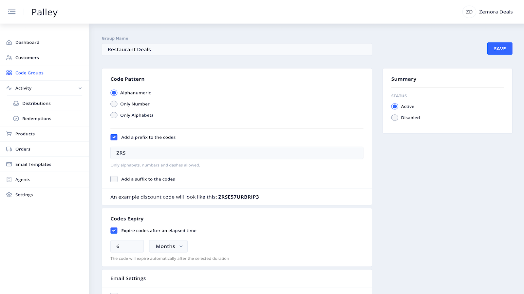The width and height of the screenshot is (524, 294).
Task: Open Redemptions under Activity
Action: click(x=37, y=119)
